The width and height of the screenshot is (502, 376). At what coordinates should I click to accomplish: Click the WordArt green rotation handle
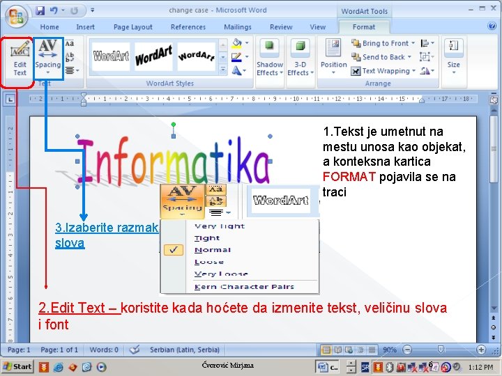pyautogui.click(x=174, y=125)
